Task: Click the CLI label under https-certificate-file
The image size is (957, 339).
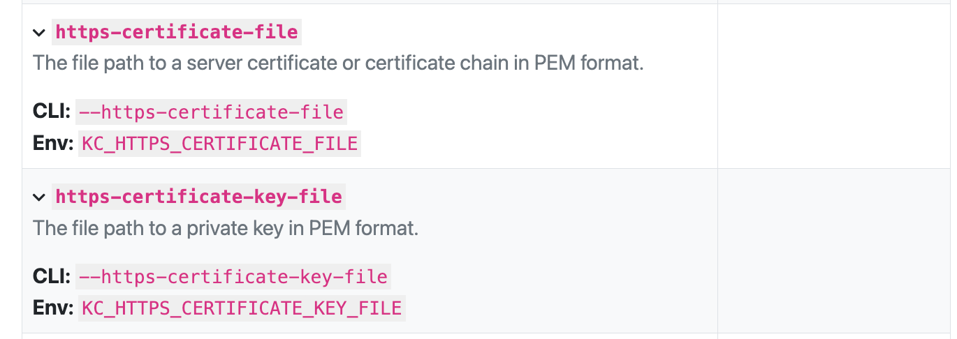Action: (x=52, y=112)
